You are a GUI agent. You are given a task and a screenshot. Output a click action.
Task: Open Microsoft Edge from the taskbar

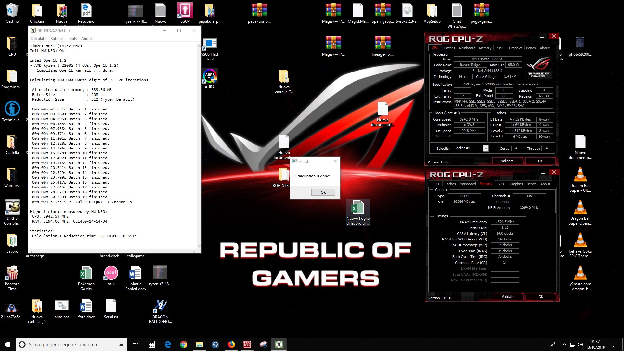(x=168, y=344)
